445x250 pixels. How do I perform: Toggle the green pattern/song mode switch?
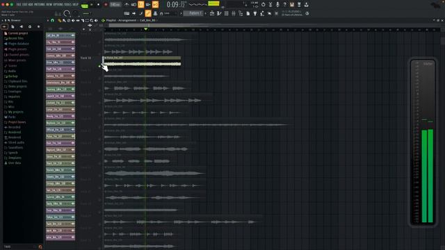tap(85, 6)
